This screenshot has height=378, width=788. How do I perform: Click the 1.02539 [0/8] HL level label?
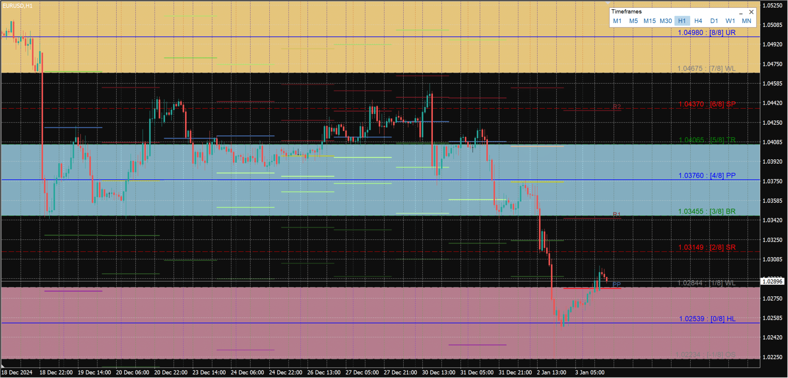pyautogui.click(x=707, y=319)
